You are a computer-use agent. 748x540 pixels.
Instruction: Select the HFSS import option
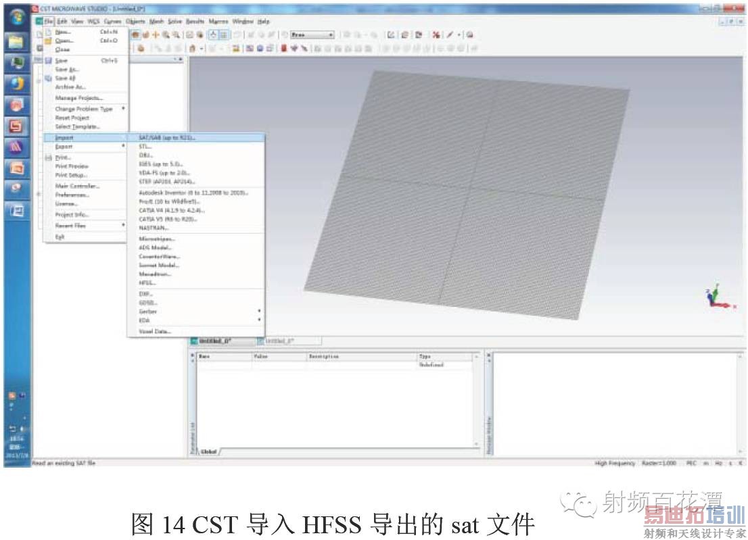196,283
